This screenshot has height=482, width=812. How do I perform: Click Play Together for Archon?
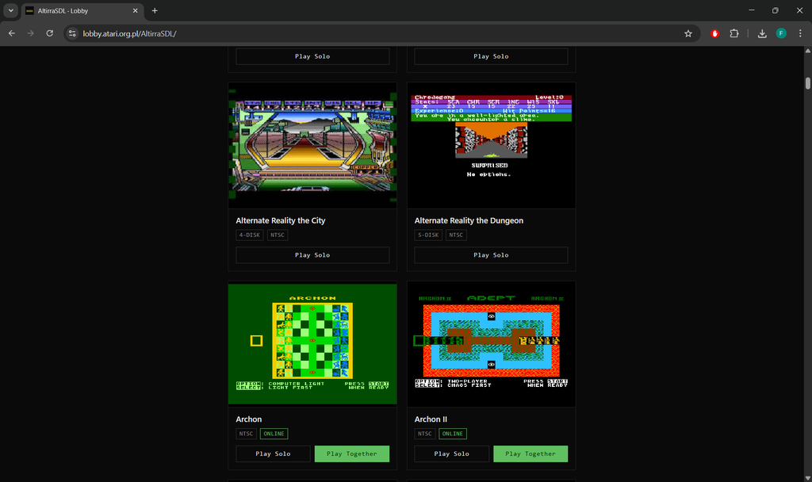(352, 453)
